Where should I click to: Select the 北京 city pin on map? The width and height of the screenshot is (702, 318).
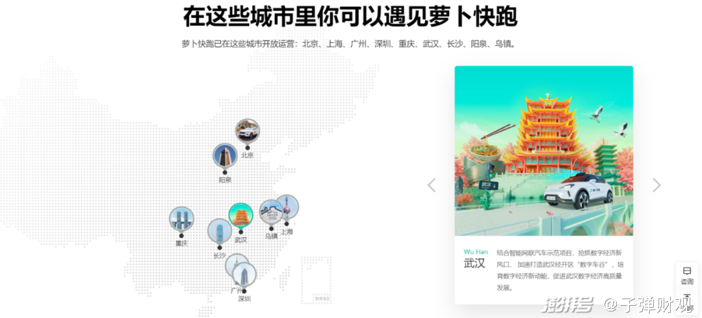pos(248,130)
